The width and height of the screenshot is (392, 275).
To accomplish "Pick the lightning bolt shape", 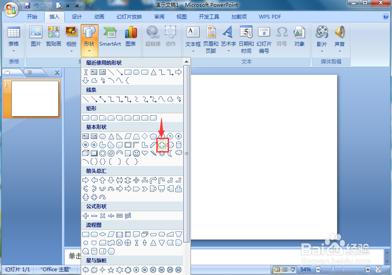I will (x=153, y=153).
